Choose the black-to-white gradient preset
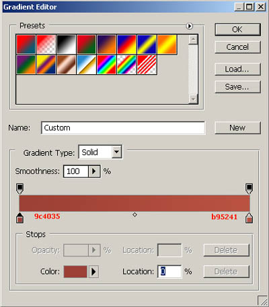 (x=67, y=45)
